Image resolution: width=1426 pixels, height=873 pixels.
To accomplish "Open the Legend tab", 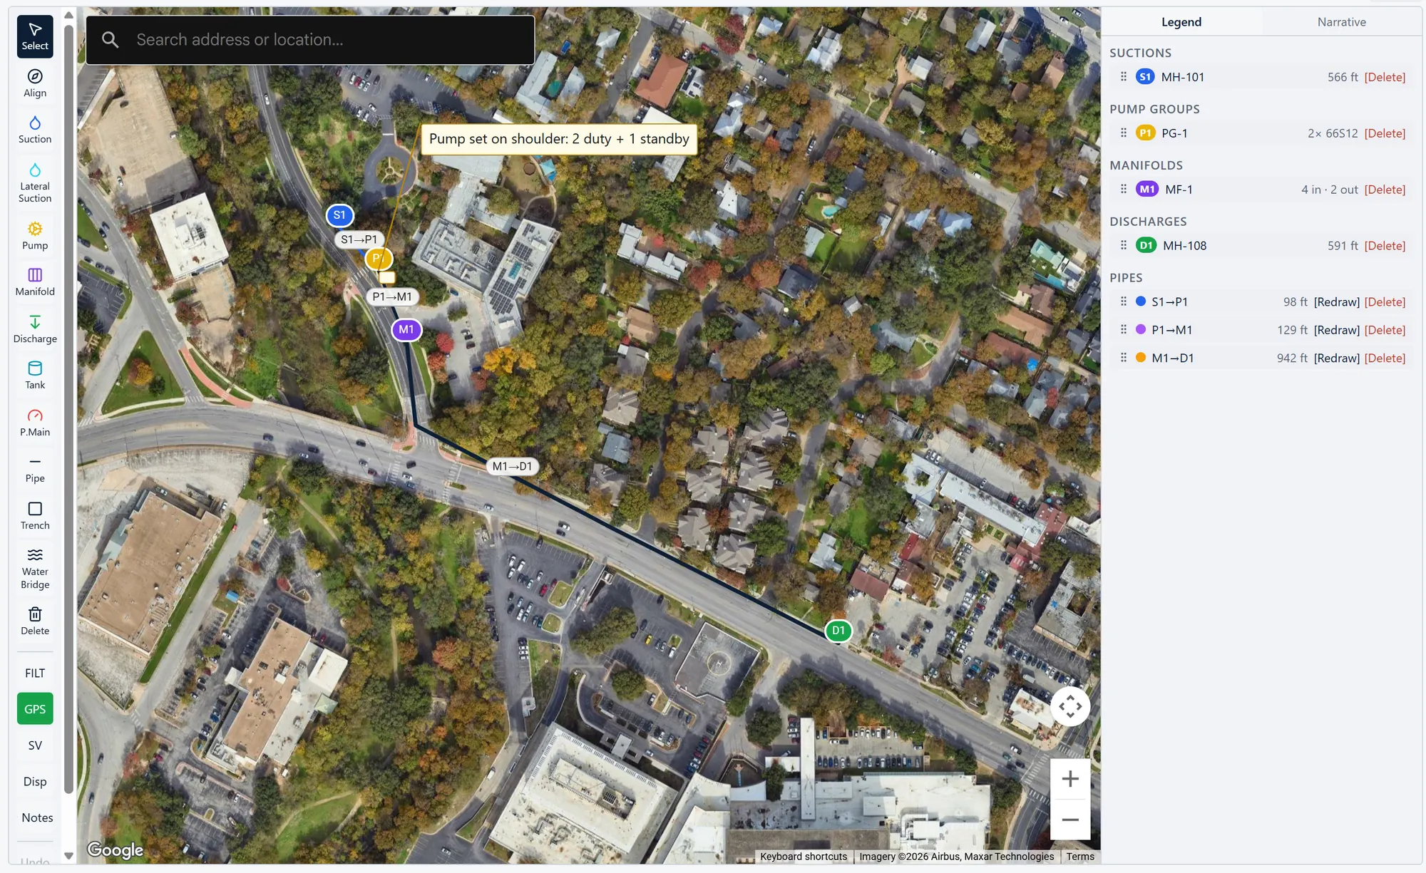I will pyautogui.click(x=1181, y=22).
